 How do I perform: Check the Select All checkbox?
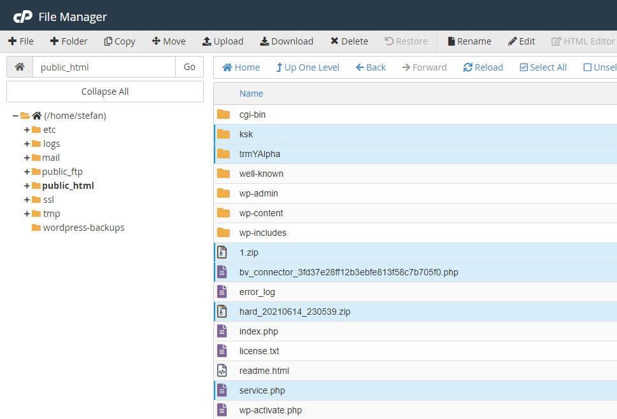(524, 67)
